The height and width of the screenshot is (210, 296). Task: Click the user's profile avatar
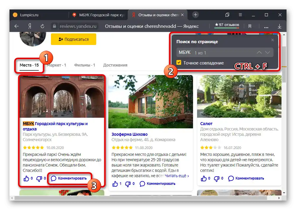(33, 39)
